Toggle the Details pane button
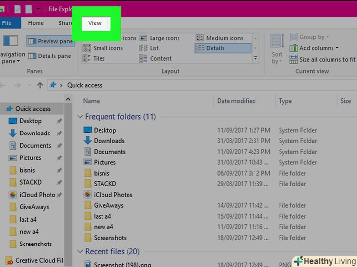Image resolution: width=357 pixels, height=267 pixels. (50, 56)
